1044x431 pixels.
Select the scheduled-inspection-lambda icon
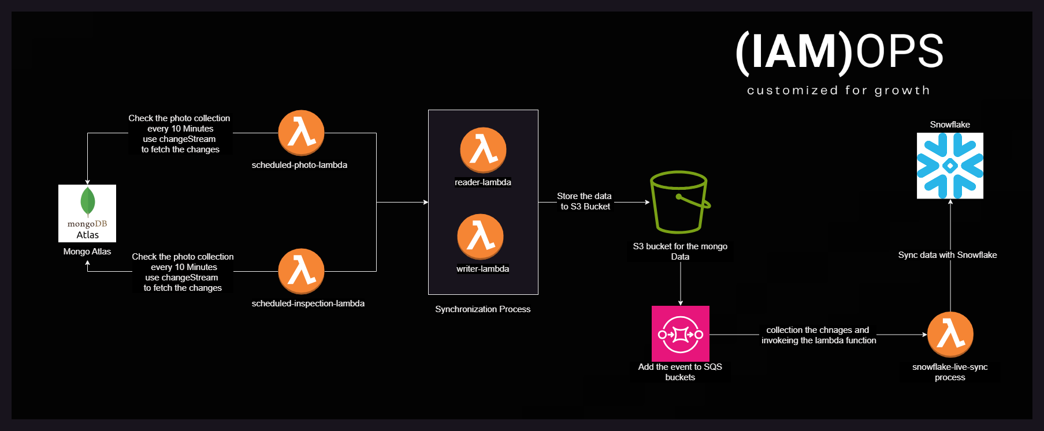coord(301,271)
